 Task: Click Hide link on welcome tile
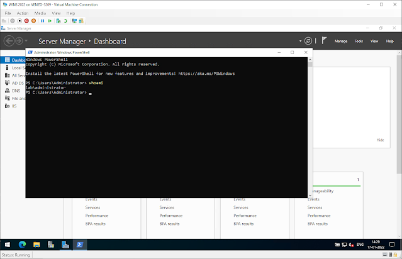[380, 140]
